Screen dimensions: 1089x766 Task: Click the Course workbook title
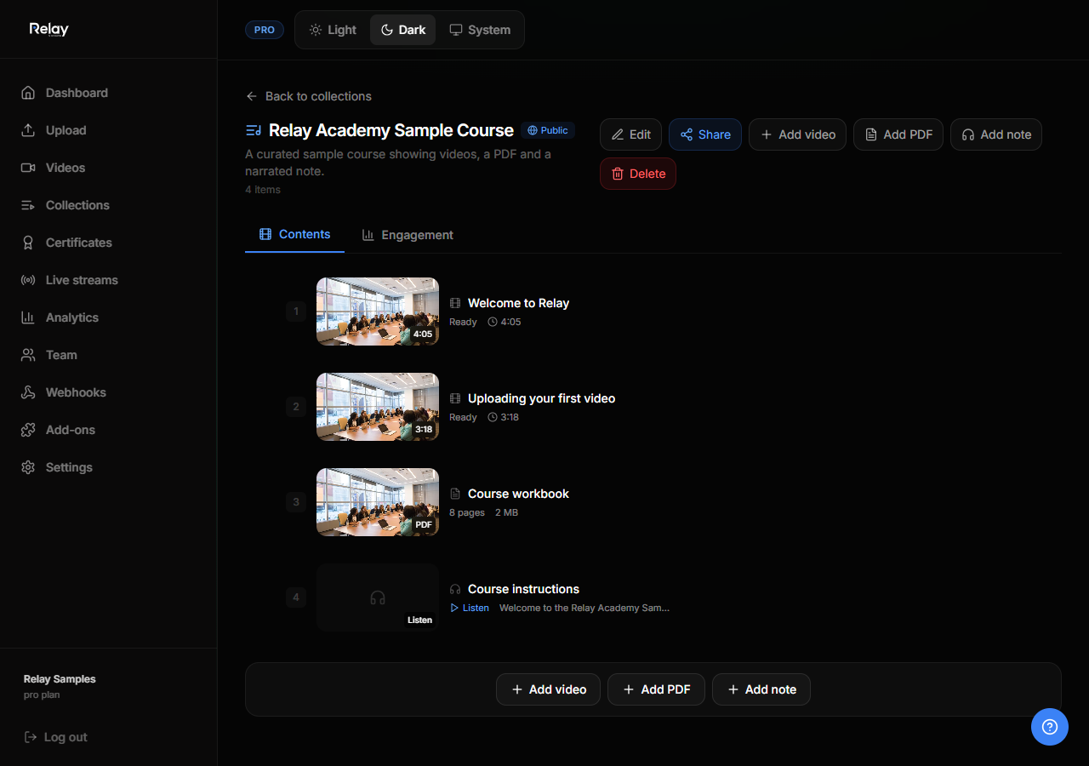point(518,494)
